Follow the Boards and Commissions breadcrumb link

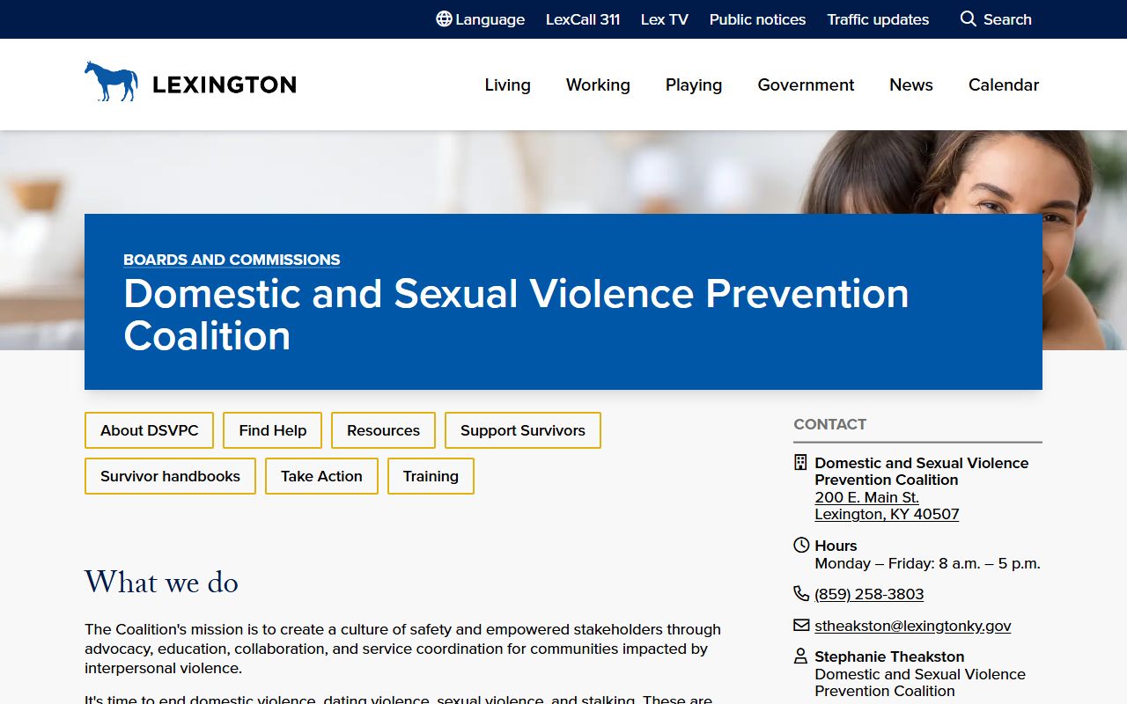click(232, 260)
